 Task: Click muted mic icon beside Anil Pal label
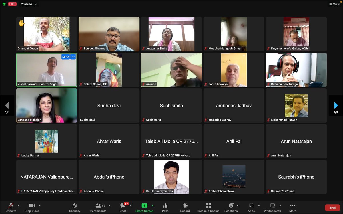[206, 156]
